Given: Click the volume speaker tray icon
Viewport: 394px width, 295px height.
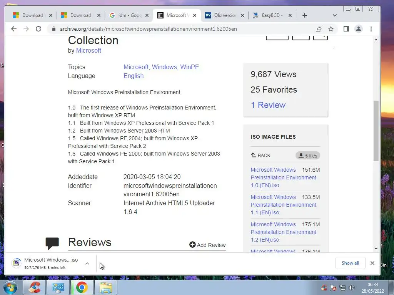Looking at the screenshot, I should tap(352, 288).
